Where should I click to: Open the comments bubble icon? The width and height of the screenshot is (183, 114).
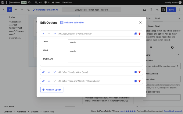pos(47,2)
